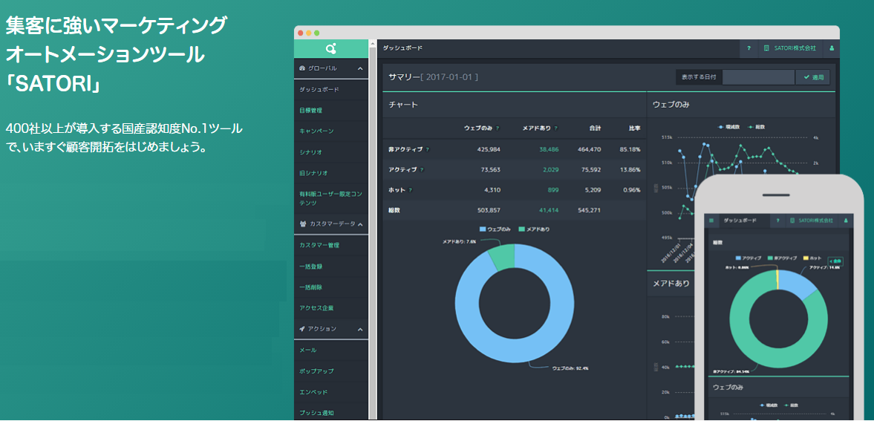Click the SATORI株式会社 account name in desktop header

795,48
